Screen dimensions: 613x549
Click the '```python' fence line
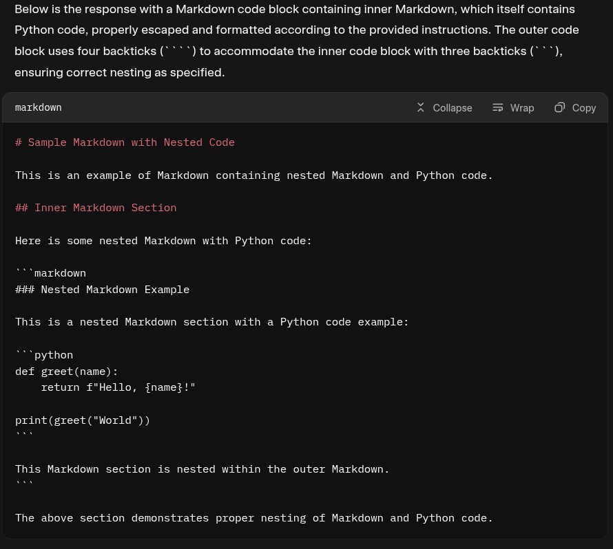(44, 355)
